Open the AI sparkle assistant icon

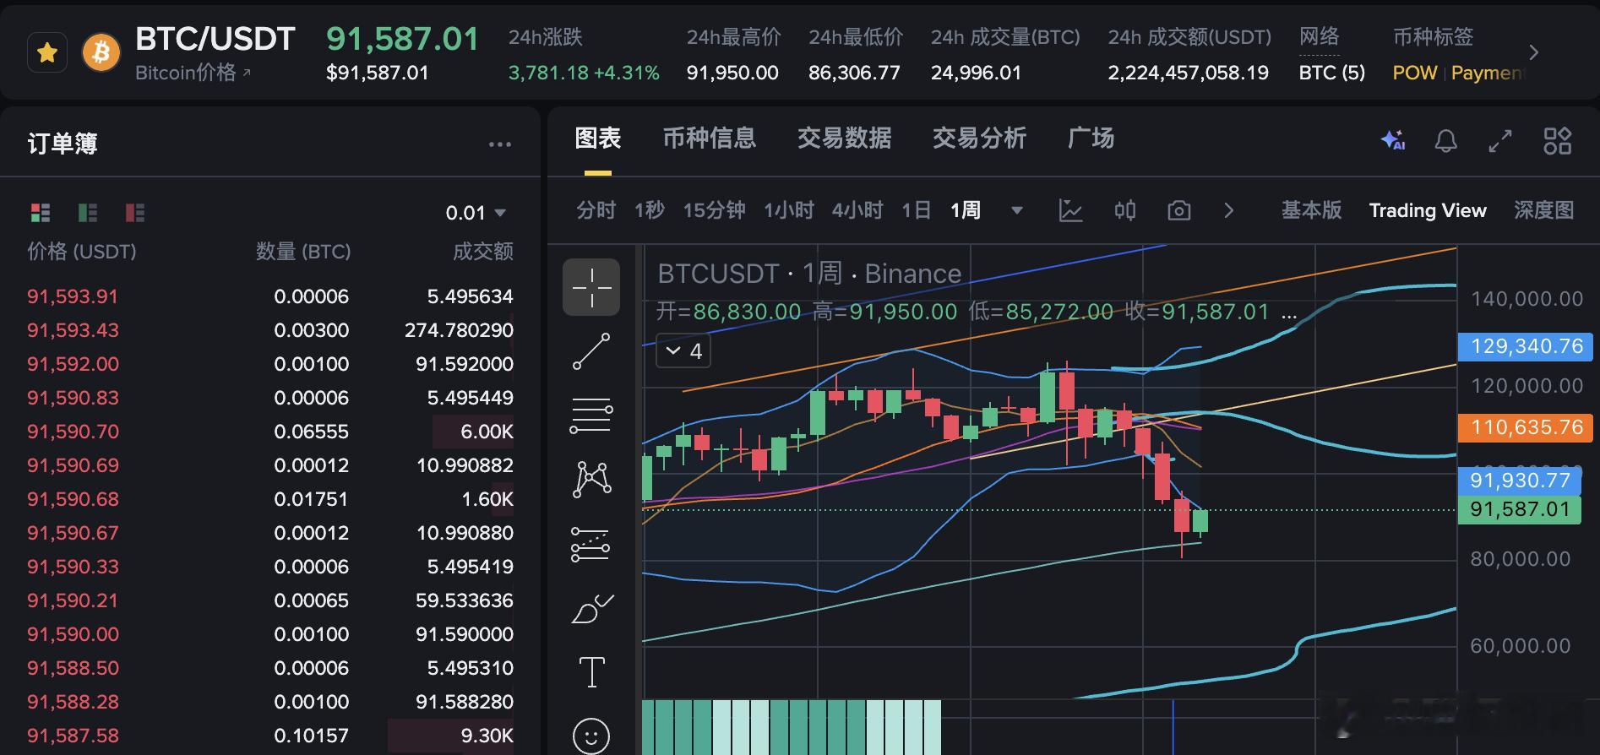point(1393,140)
